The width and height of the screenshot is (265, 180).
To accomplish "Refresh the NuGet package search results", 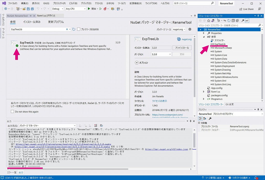I will coord(74,29).
